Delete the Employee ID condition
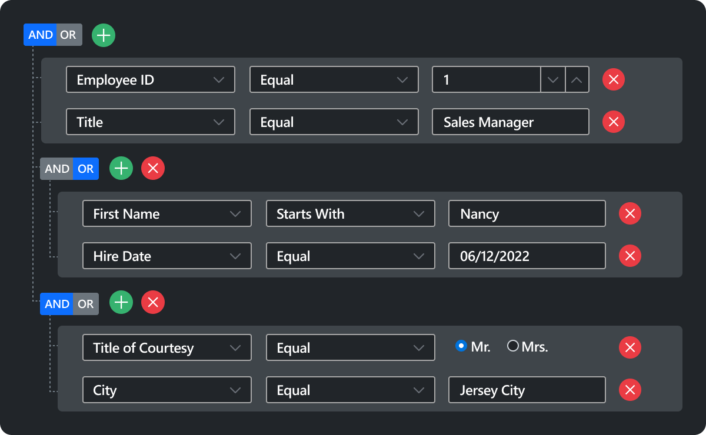 coord(614,79)
